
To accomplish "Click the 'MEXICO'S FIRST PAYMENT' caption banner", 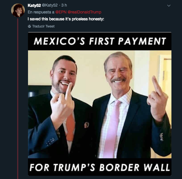I will (100, 41).
